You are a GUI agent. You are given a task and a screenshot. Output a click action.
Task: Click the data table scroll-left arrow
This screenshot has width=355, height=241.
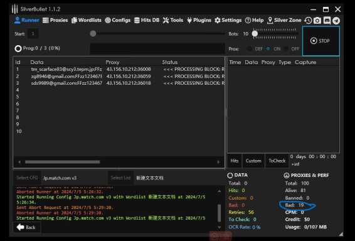(x=19, y=162)
